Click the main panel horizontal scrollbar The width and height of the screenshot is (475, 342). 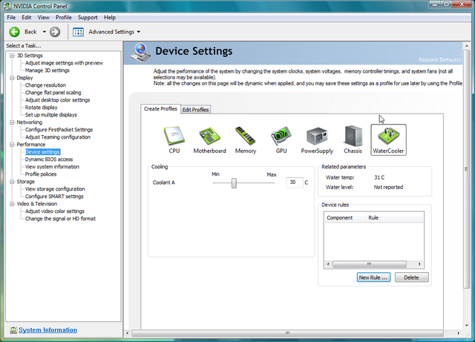292,333
